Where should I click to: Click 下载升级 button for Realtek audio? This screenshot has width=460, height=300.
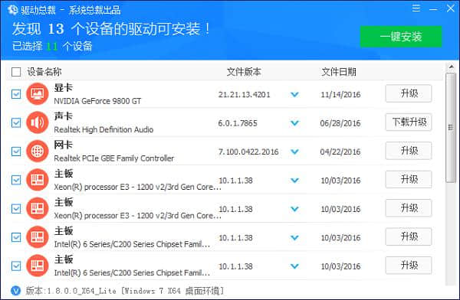(409, 122)
